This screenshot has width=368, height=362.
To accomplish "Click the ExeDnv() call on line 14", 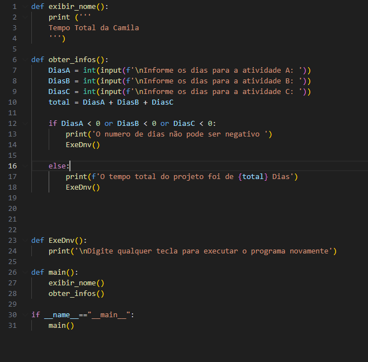I will pos(83,145).
